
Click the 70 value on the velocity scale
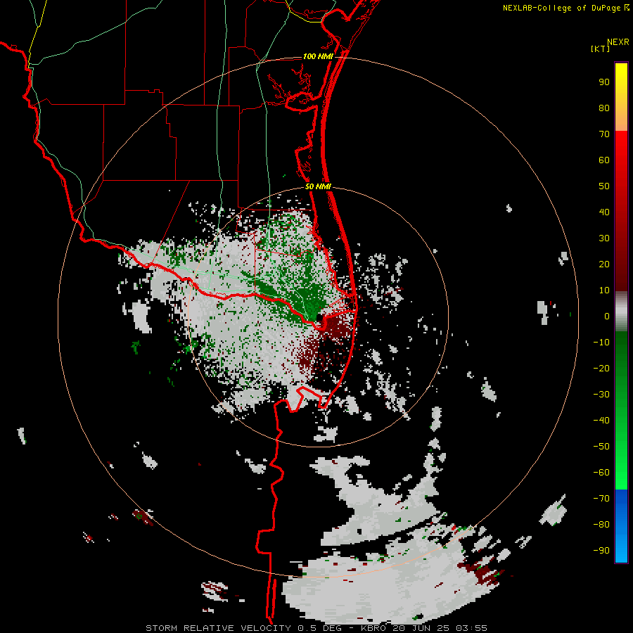pos(604,134)
